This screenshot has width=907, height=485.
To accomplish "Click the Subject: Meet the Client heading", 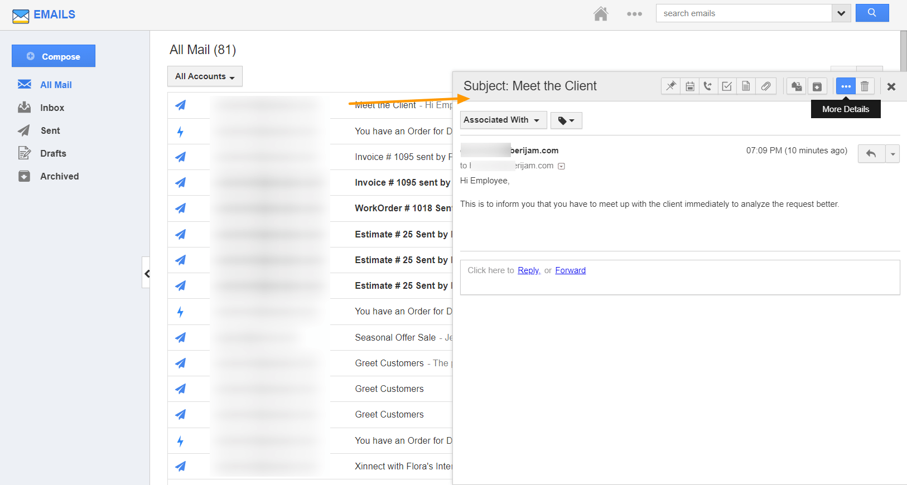I will tap(530, 86).
